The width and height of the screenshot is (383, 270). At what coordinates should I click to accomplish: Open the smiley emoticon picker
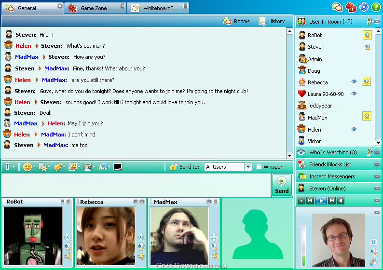27,167
